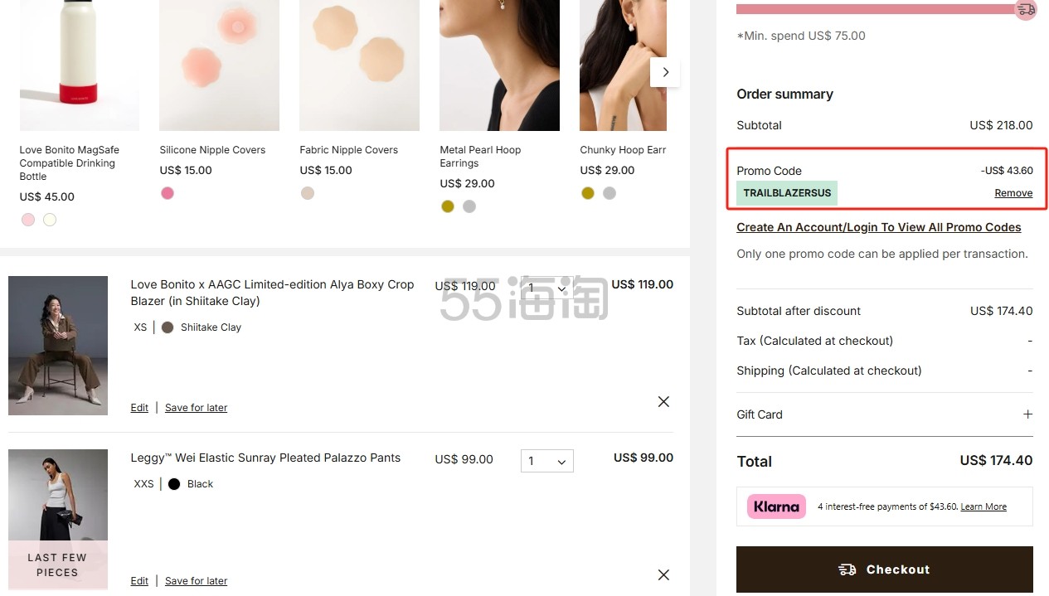Open quantity dropdown for Palazzo Pants
This screenshot has height=596, width=1049.
[x=547, y=462]
